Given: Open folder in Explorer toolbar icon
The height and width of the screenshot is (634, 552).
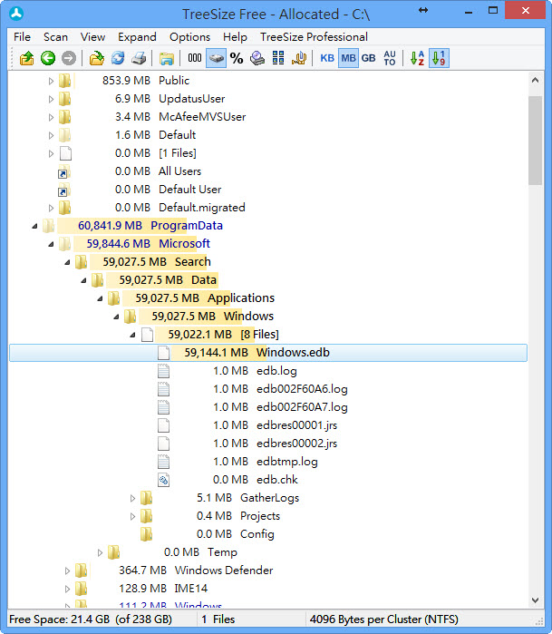Looking at the screenshot, I should 167,58.
